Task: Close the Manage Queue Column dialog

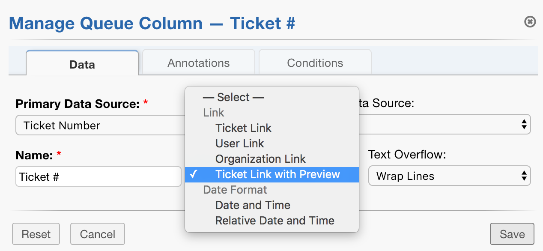Action: [x=530, y=22]
